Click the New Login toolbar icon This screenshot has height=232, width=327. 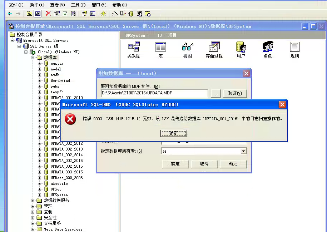tap(139, 14)
